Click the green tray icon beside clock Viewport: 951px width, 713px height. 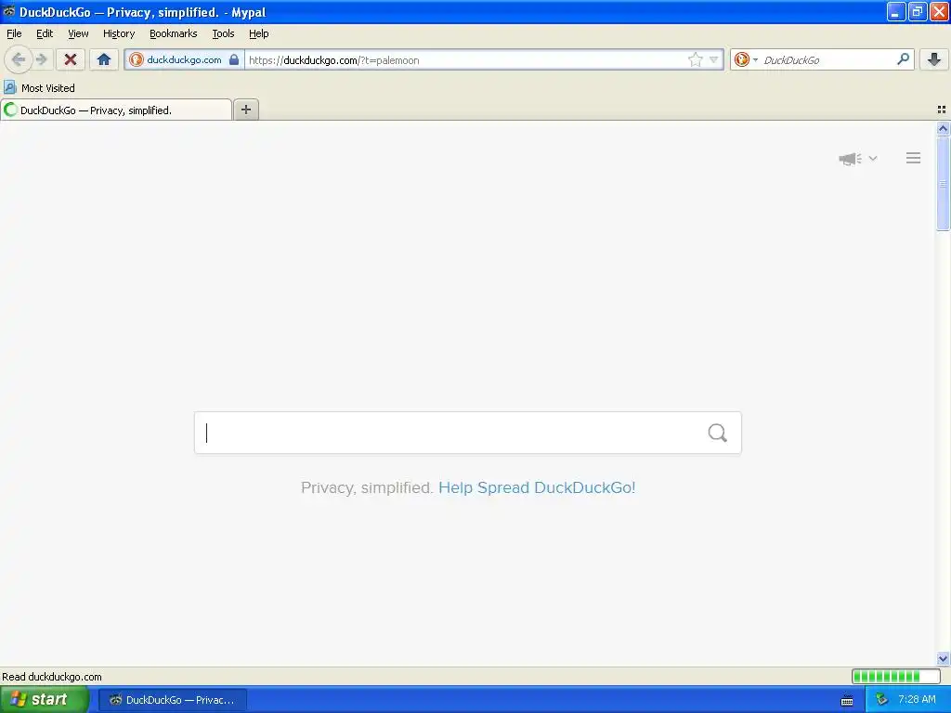pyautogui.click(x=881, y=700)
